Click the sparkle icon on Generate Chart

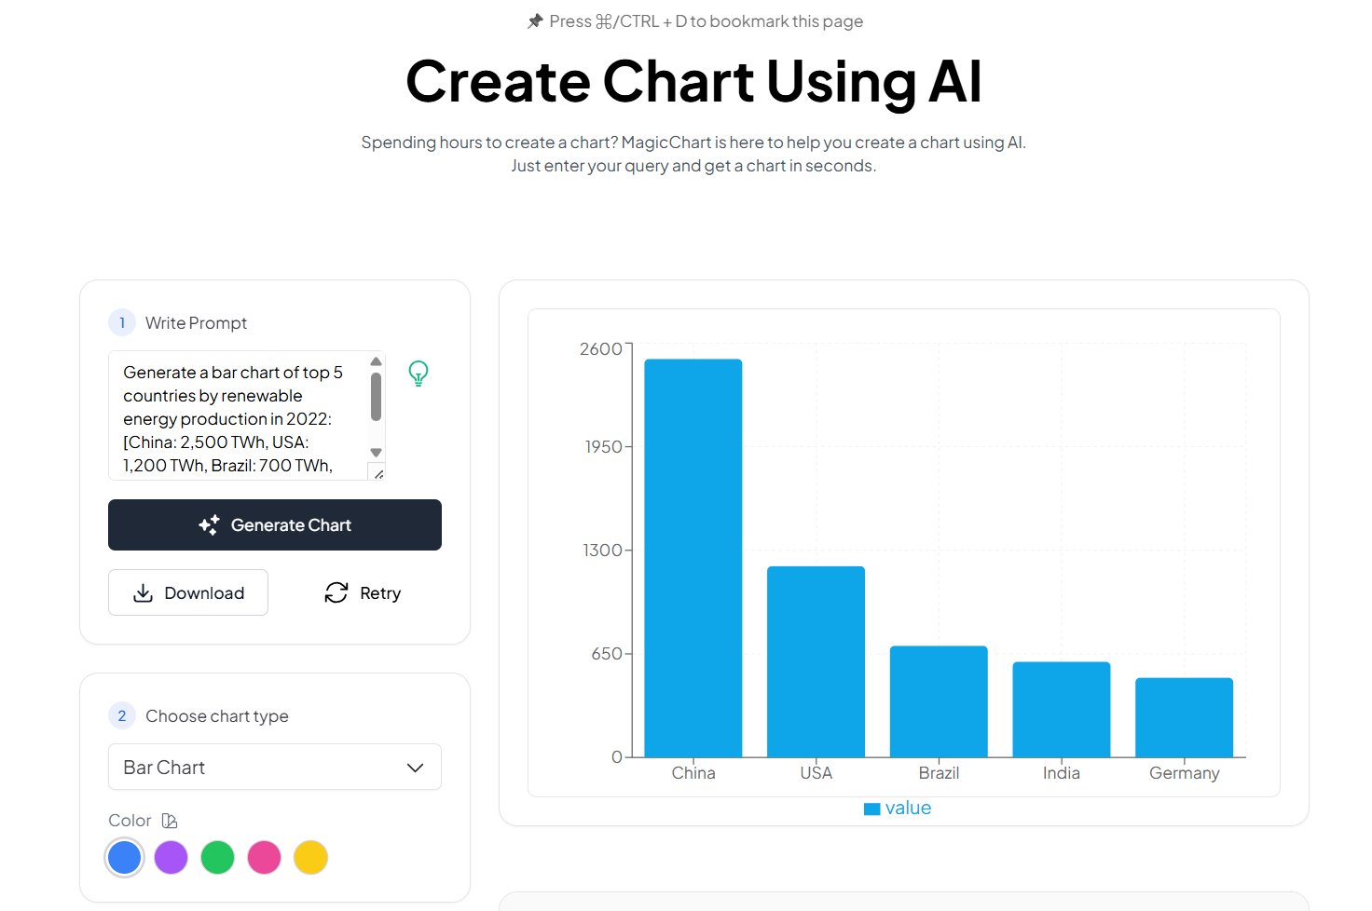[209, 525]
